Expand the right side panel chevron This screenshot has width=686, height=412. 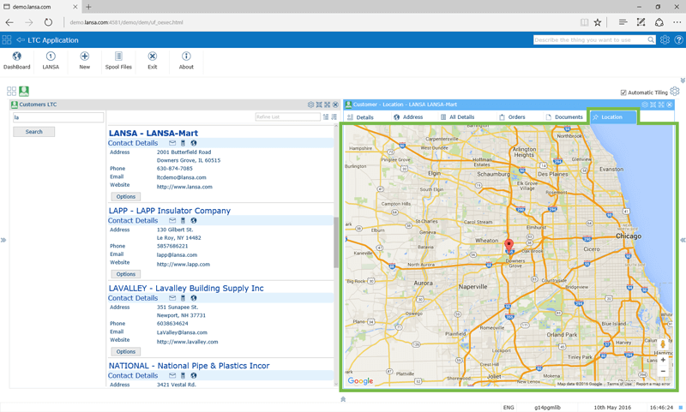coord(683,240)
